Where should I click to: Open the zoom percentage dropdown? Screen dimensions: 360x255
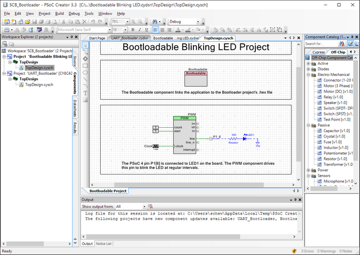pos(128,22)
